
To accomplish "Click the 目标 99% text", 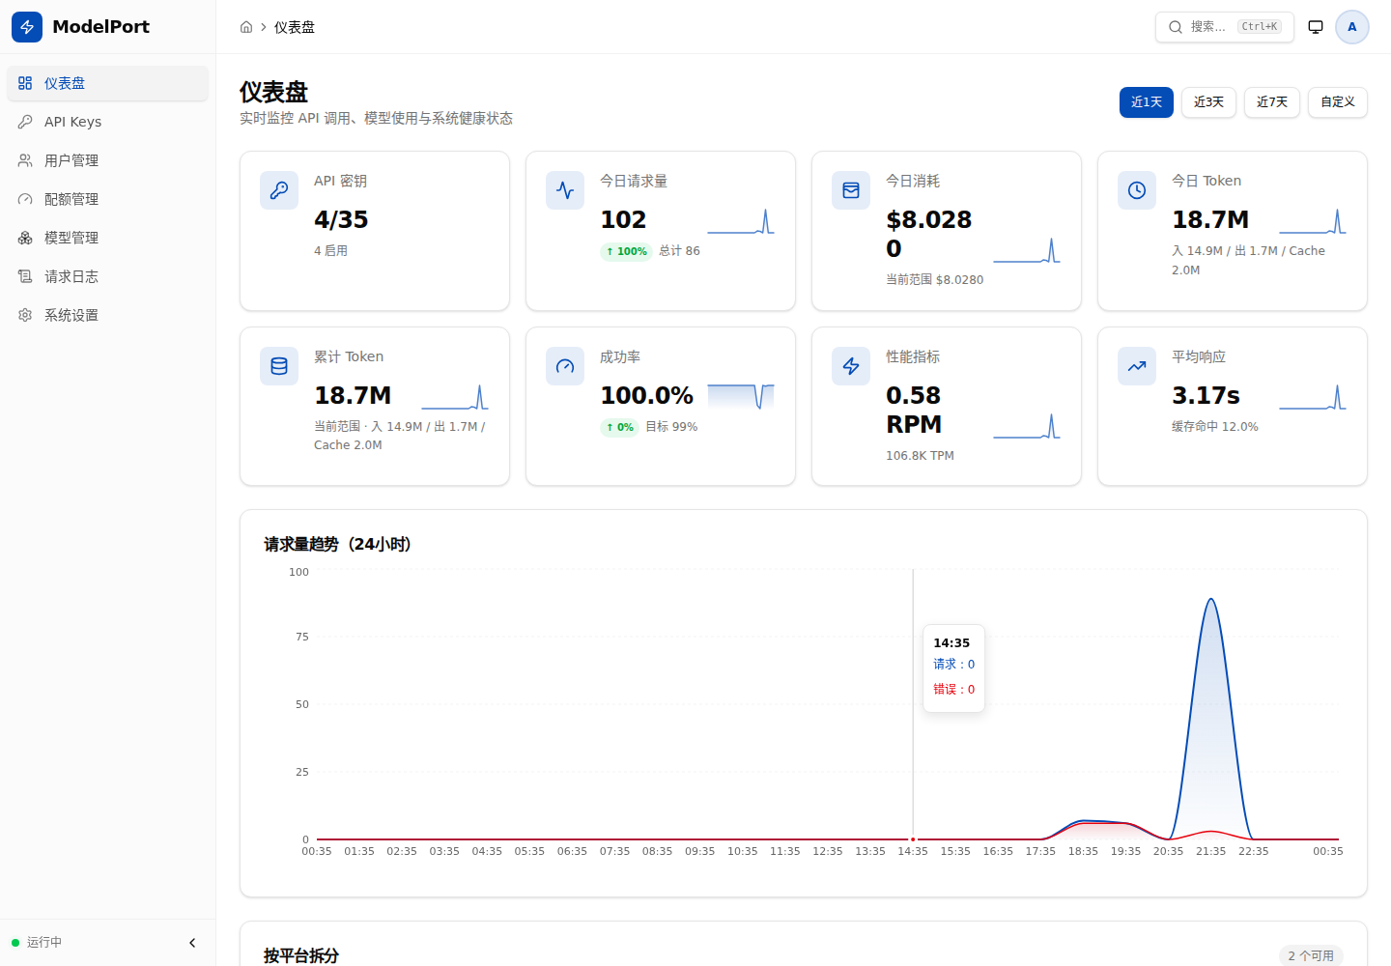I will 671,427.
